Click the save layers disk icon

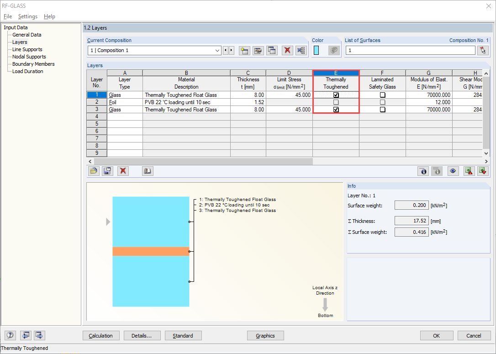pos(107,171)
